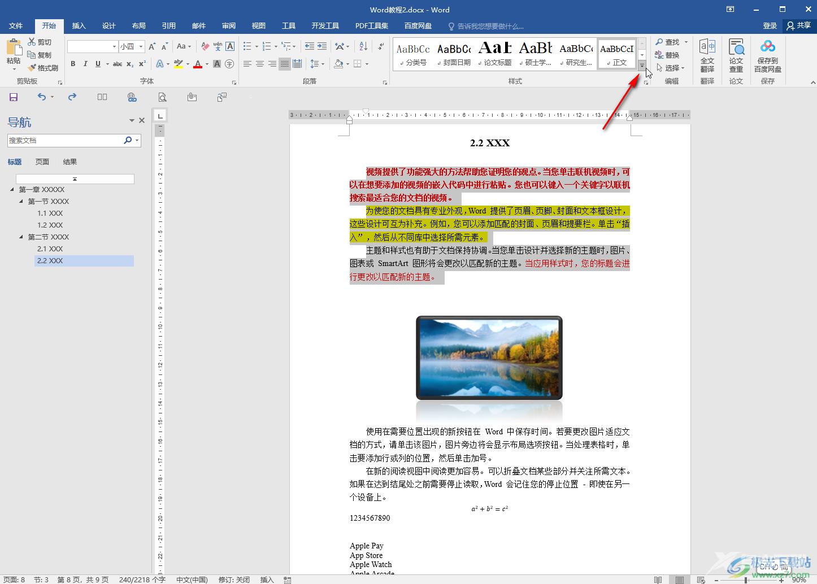Increase paragraph indent
The image size is (817, 584).
point(321,46)
